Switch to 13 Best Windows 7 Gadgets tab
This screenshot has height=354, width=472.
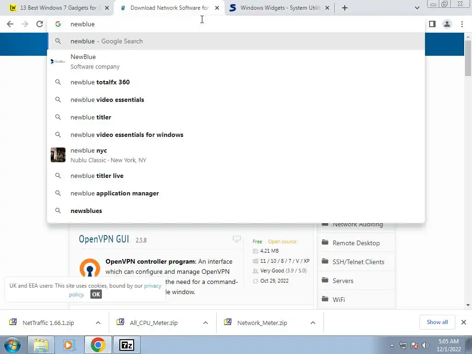coord(57,8)
